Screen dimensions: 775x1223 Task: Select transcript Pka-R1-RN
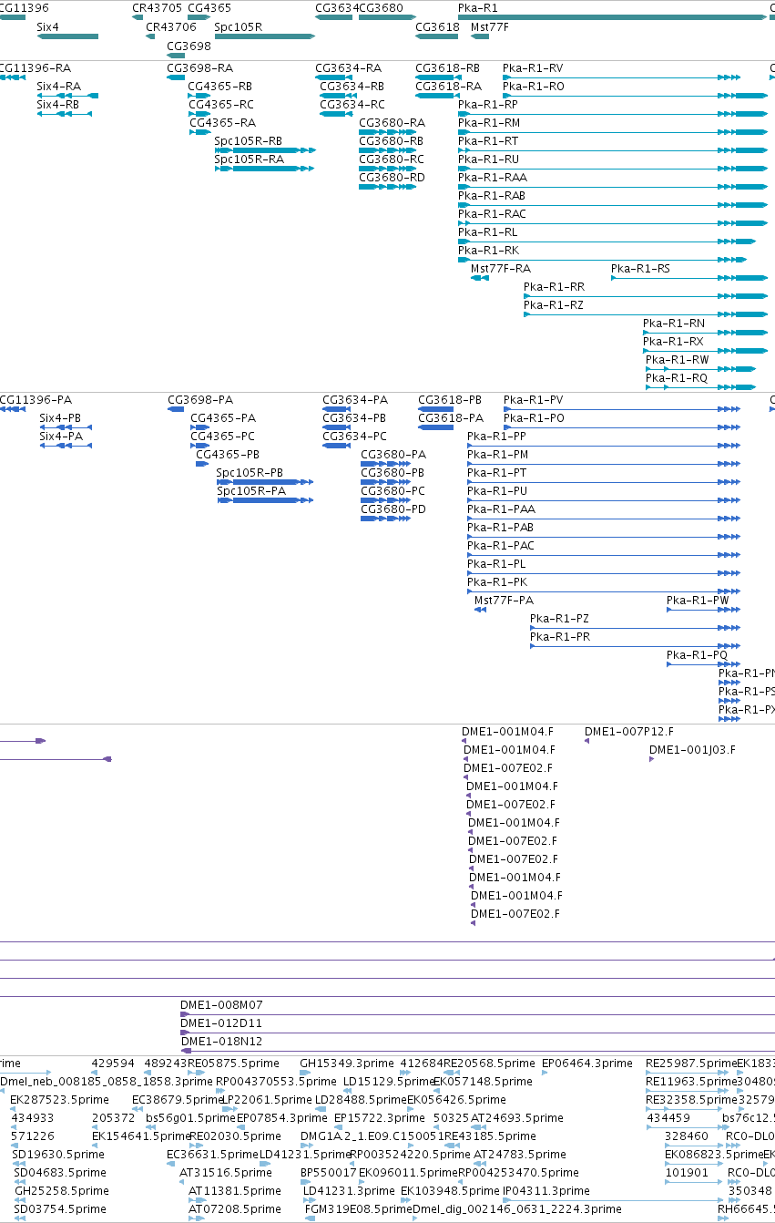click(674, 324)
